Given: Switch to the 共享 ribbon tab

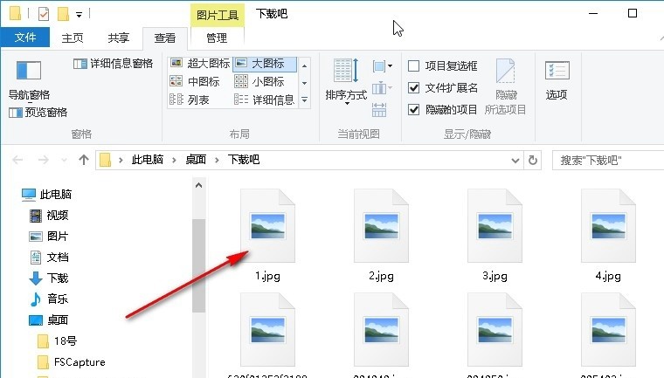Looking at the screenshot, I should point(118,38).
